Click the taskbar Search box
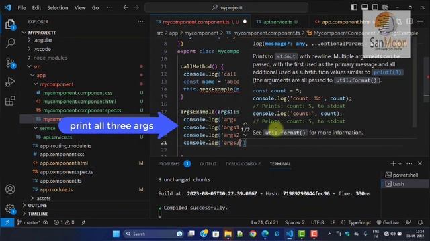This screenshot has width=430, height=241. point(154,234)
